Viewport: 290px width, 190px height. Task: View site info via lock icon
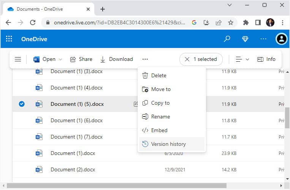pyautogui.click(x=48, y=22)
